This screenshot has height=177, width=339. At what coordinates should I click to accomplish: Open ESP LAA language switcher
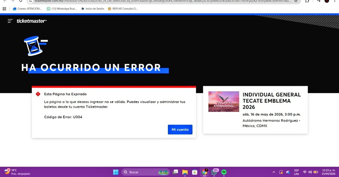[x=296, y=172]
